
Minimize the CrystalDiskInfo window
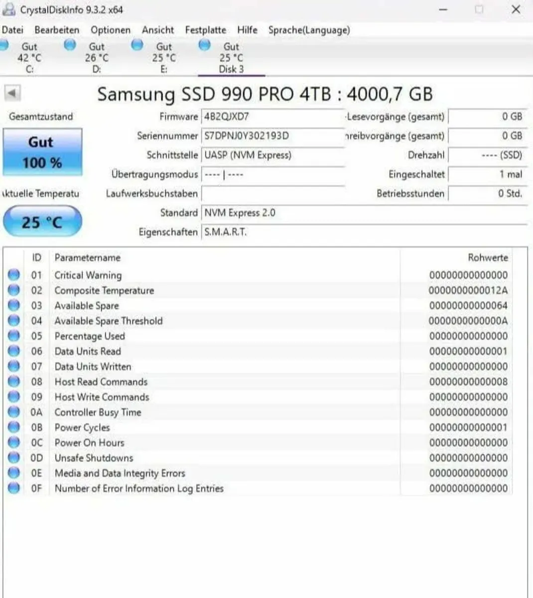coord(443,9)
